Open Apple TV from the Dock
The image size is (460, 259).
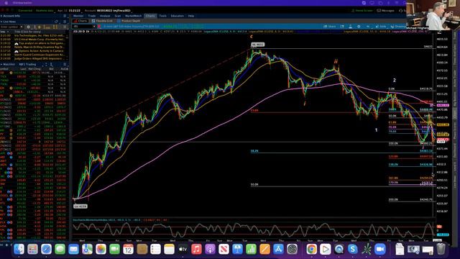click(x=183, y=250)
